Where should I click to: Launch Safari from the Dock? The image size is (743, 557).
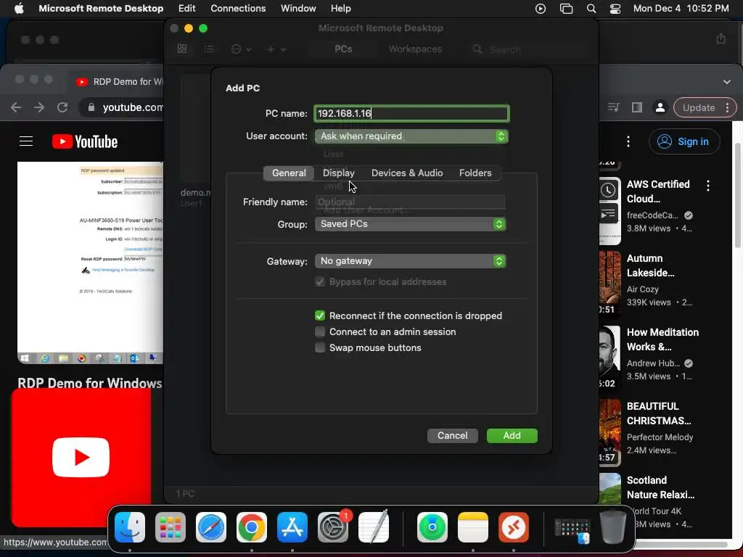(211, 527)
